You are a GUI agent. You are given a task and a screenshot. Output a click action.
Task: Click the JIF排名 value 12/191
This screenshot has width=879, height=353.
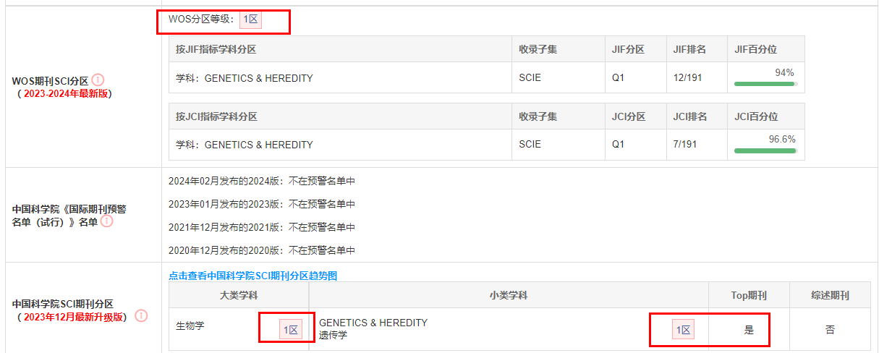coord(687,77)
